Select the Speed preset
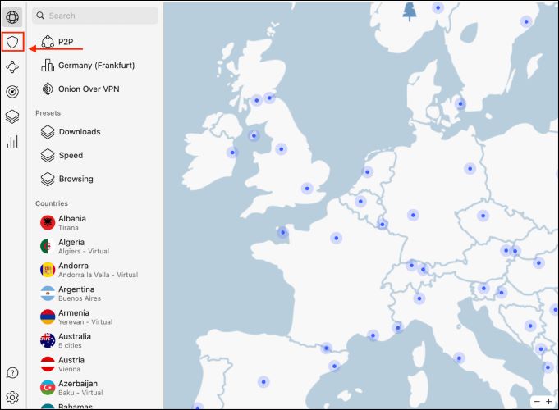This screenshot has height=410, width=559. coord(71,156)
